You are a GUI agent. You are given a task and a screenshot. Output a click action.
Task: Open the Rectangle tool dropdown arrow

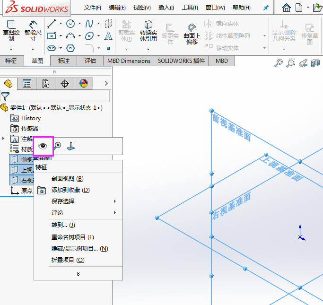pos(61,36)
